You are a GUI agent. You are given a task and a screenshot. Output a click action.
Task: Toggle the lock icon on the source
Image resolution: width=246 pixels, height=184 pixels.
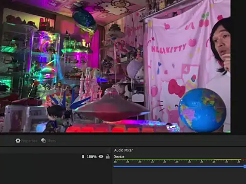click(108, 156)
